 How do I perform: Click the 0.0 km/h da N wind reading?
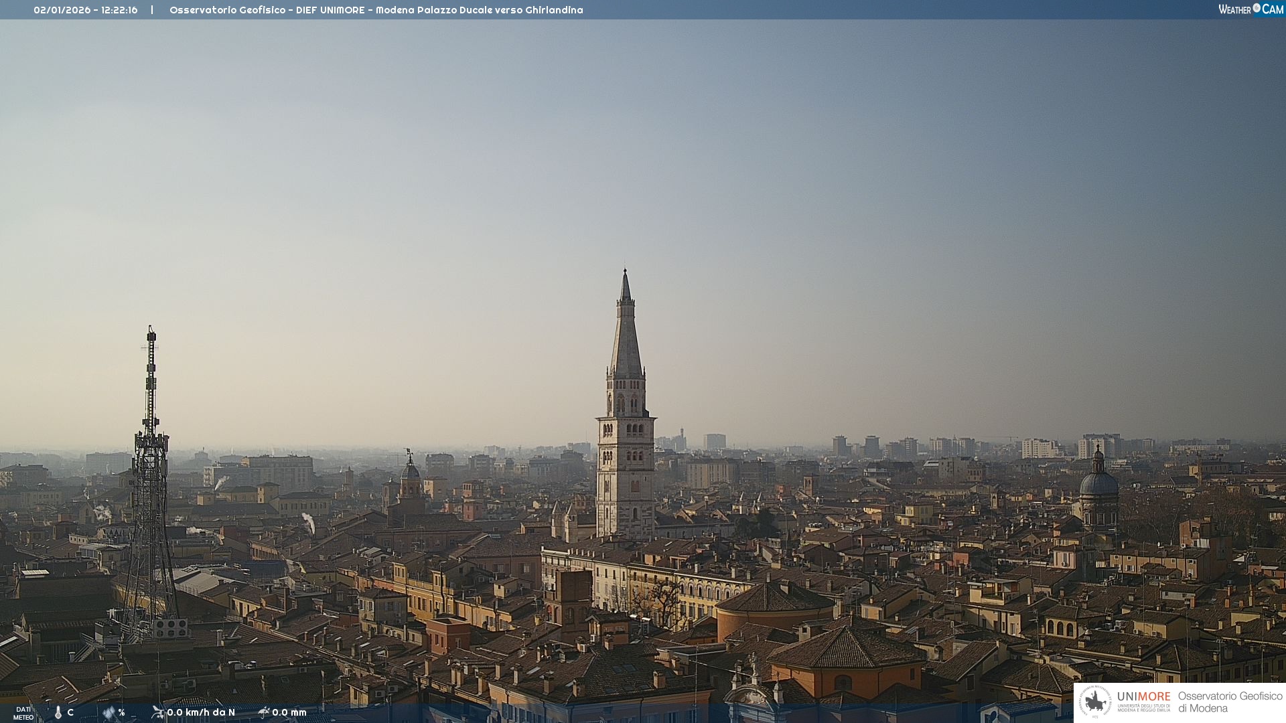(201, 712)
